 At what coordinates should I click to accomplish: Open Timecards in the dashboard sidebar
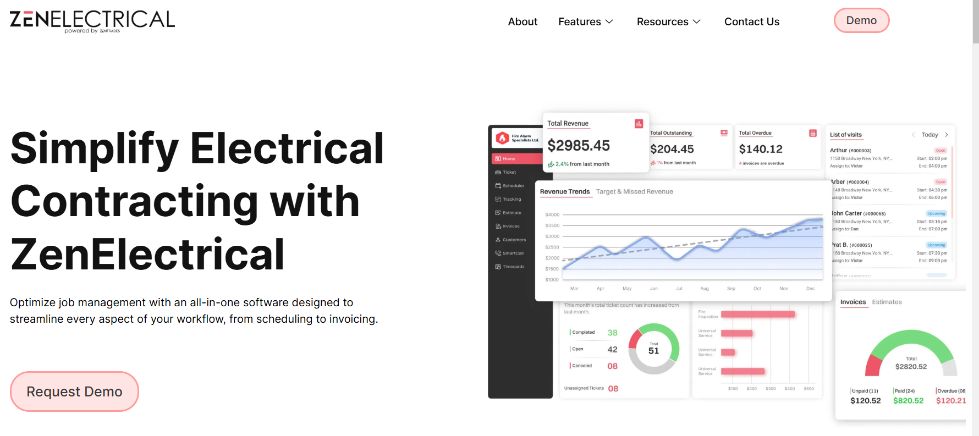tap(510, 267)
